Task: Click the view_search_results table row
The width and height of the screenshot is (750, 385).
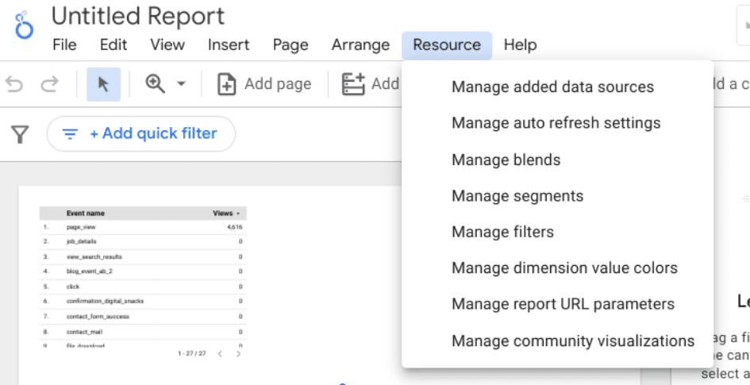Action: pos(143,257)
